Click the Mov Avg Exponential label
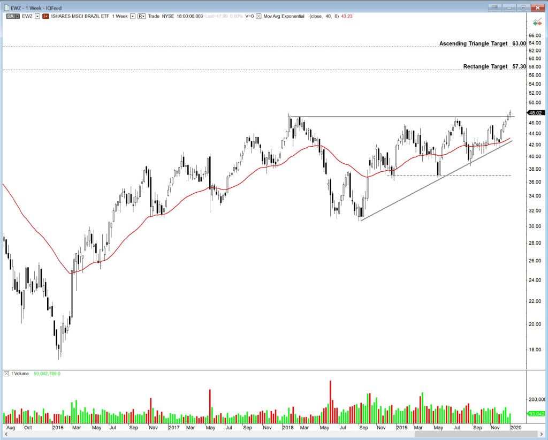Viewport: 548px width, 440px height. coord(284,16)
